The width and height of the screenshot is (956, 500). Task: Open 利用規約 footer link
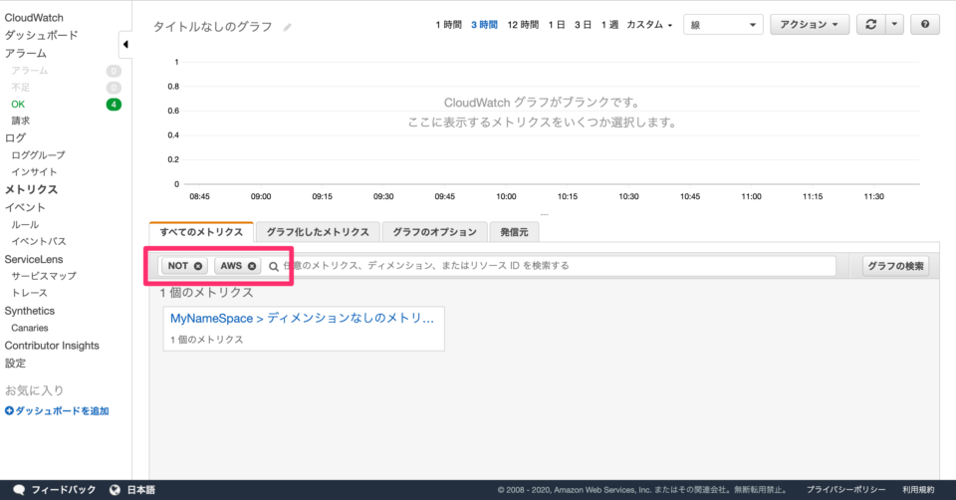pos(918,490)
